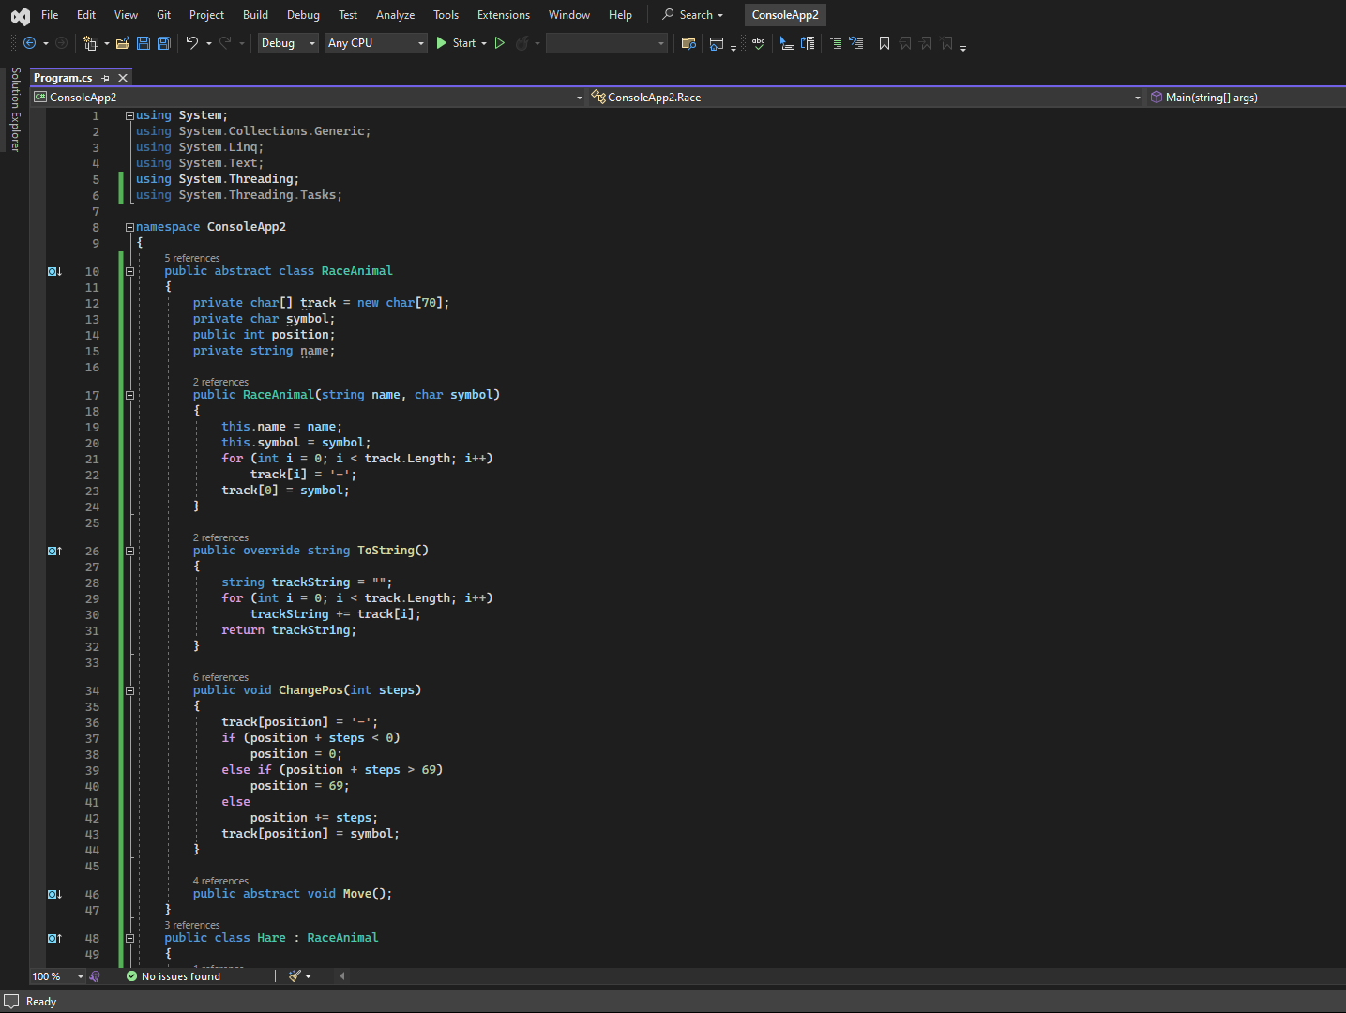Click inheritance margin icon on line 26
Image resolution: width=1346 pixels, height=1013 pixels.
tap(54, 551)
